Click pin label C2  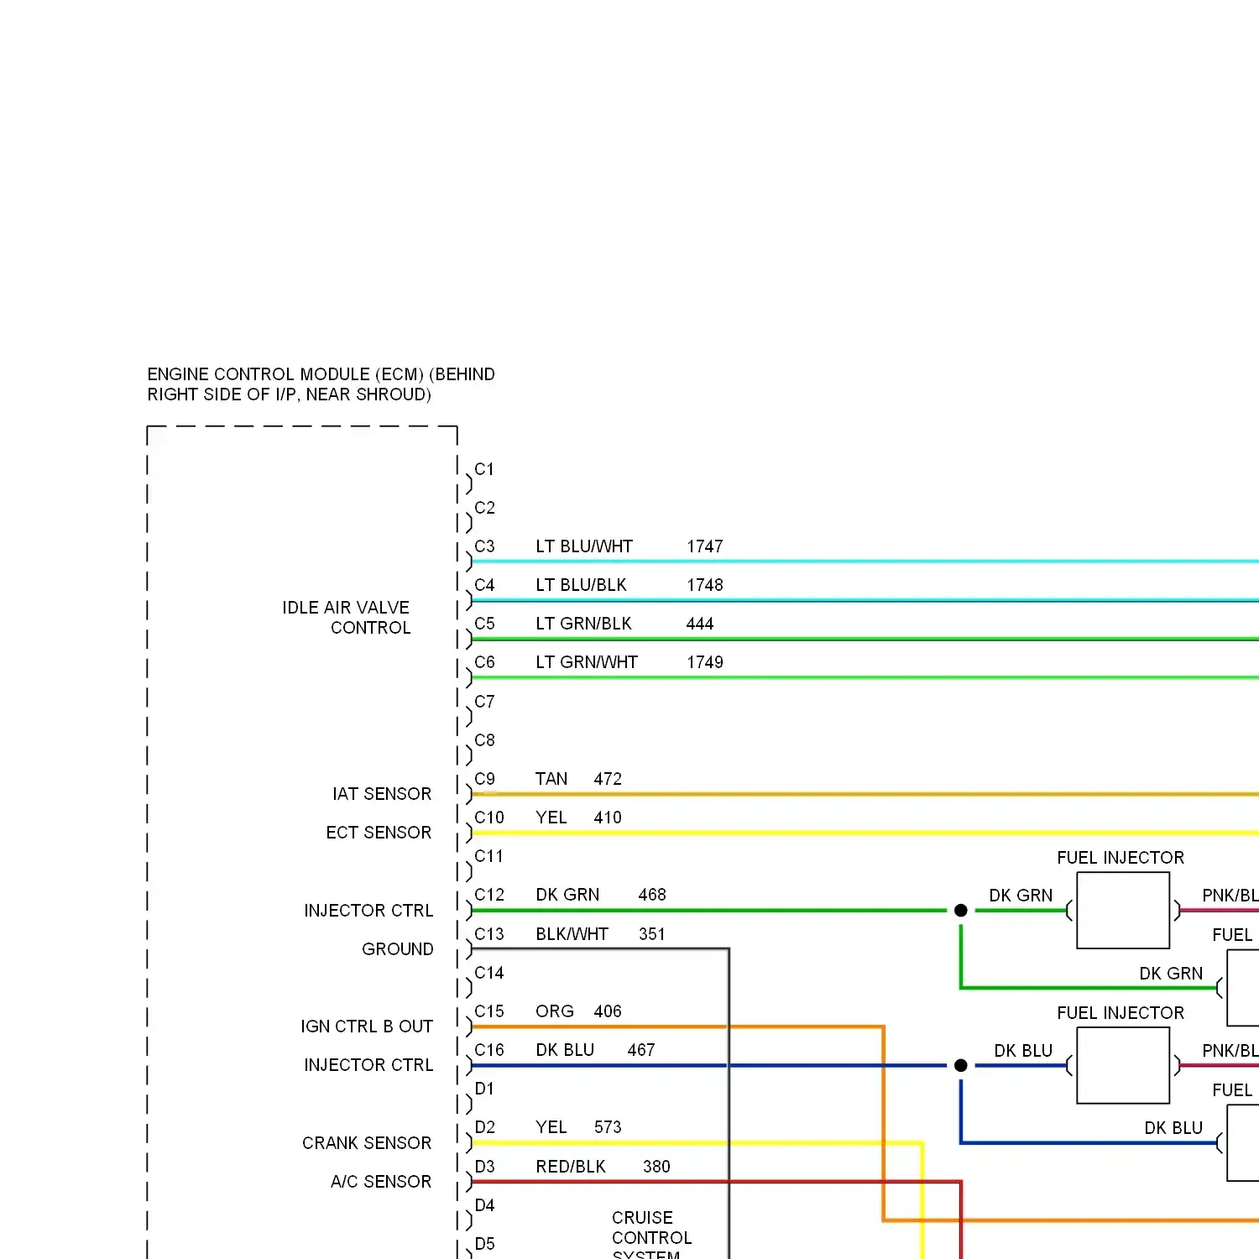click(484, 508)
